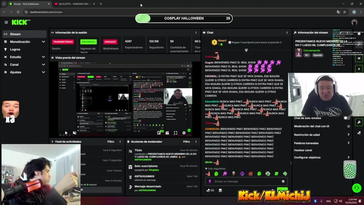Screen dimensions: 364x205
Task: Insert the red angry face quick emote
Action: tap(251, 174)
